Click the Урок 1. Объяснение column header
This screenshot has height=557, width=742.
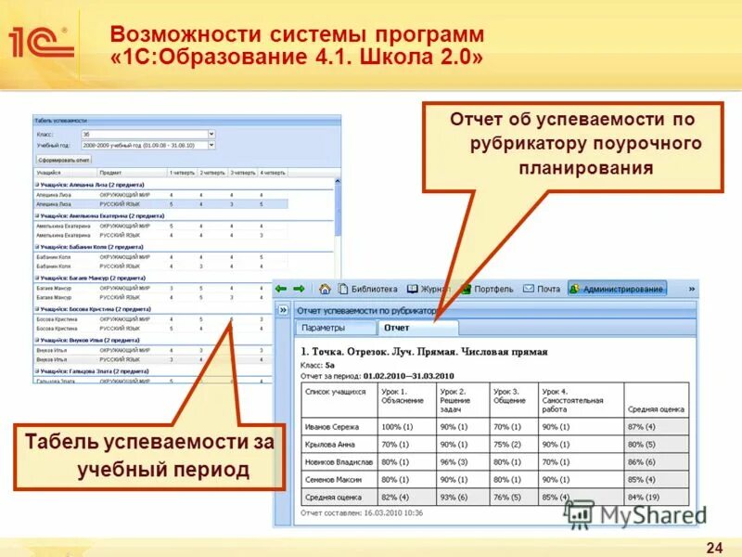point(407,400)
